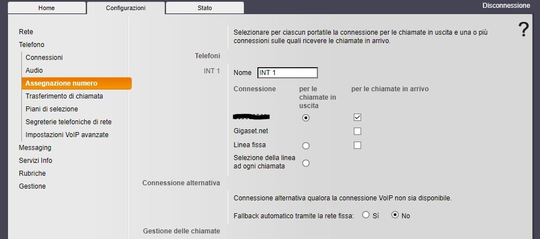Screen dimensions: 540x239
Task: Select Linea fissa for outgoing calls
Action: 306,146
